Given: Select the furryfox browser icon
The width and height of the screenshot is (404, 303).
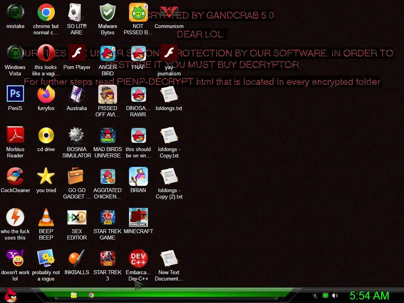Looking at the screenshot, I should [x=46, y=94].
